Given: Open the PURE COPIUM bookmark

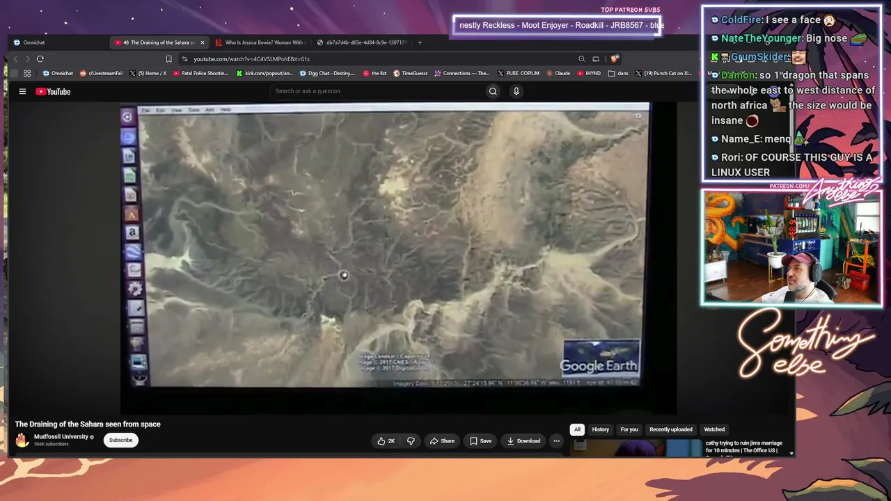Looking at the screenshot, I should click(x=519, y=73).
